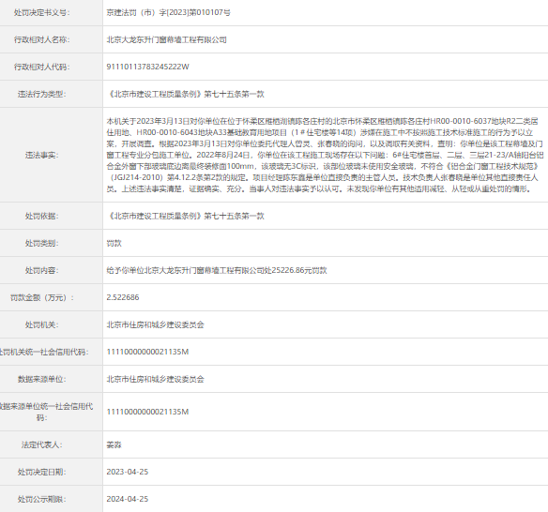Screen dimensions: 548x512
Task: Click the credit code 91110113783245222W
Action: [148, 67]
